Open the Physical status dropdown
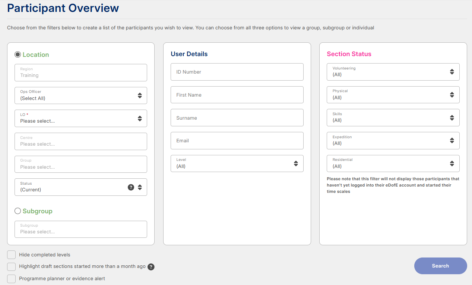 click(x=393, y=95)
